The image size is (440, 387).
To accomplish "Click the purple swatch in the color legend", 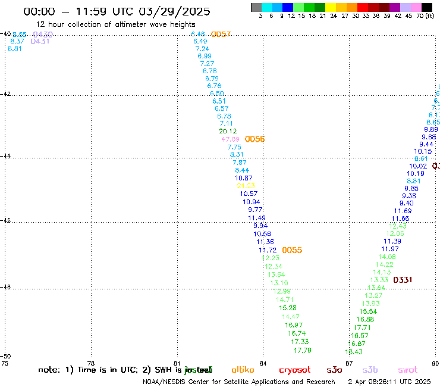I will point(395,7).
